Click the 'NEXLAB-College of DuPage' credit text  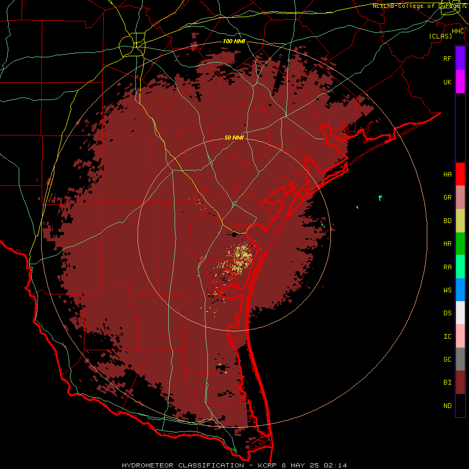click(416, 6)
